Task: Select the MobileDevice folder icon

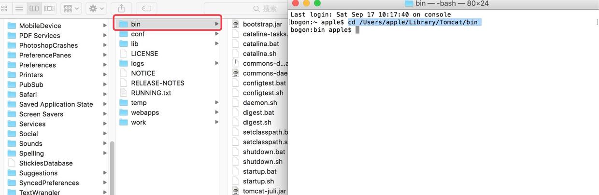Action: pyautogui.click(x=12, y=26)
